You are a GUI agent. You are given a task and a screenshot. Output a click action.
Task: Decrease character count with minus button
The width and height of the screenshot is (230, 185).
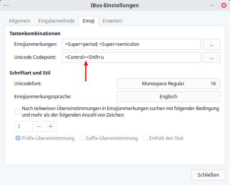click(39, 127)
